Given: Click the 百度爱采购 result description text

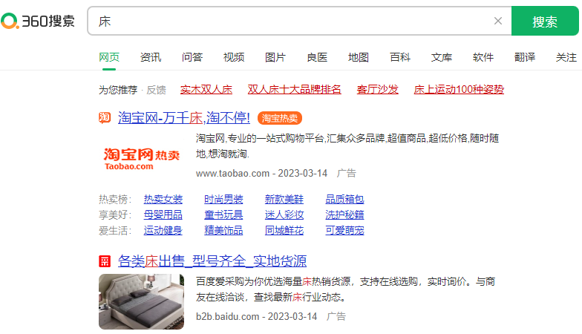Looking at the screenshot, I should tap(346, 289).
